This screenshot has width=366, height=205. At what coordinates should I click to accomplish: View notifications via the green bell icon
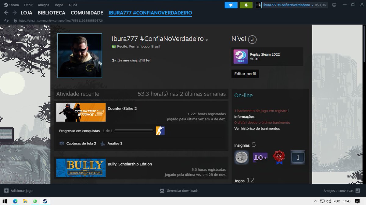pos(246,5)
